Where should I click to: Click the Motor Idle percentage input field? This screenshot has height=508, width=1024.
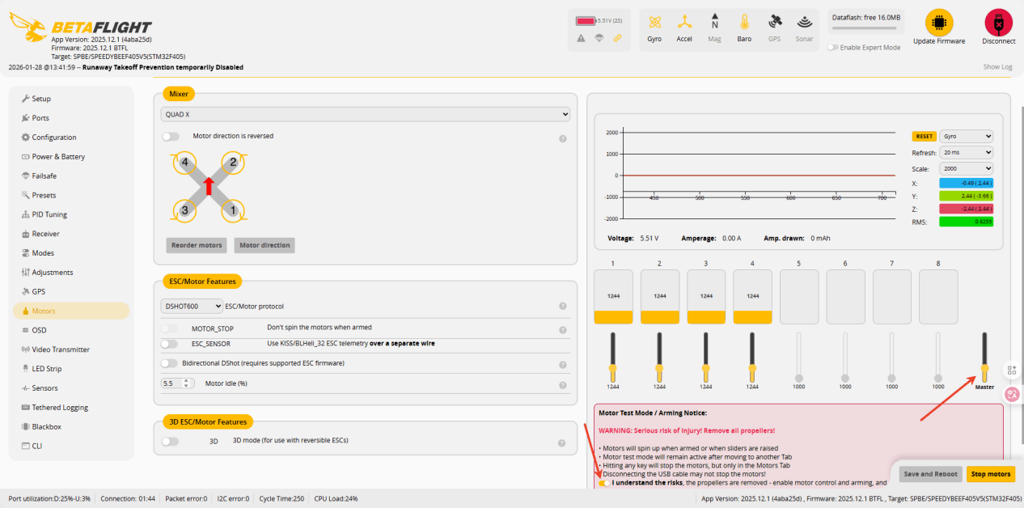click(x=173, y=383)
